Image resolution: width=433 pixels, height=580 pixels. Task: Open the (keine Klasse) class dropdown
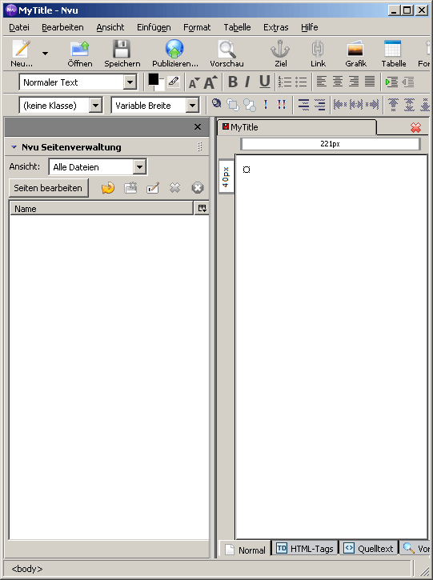[95, 106]
